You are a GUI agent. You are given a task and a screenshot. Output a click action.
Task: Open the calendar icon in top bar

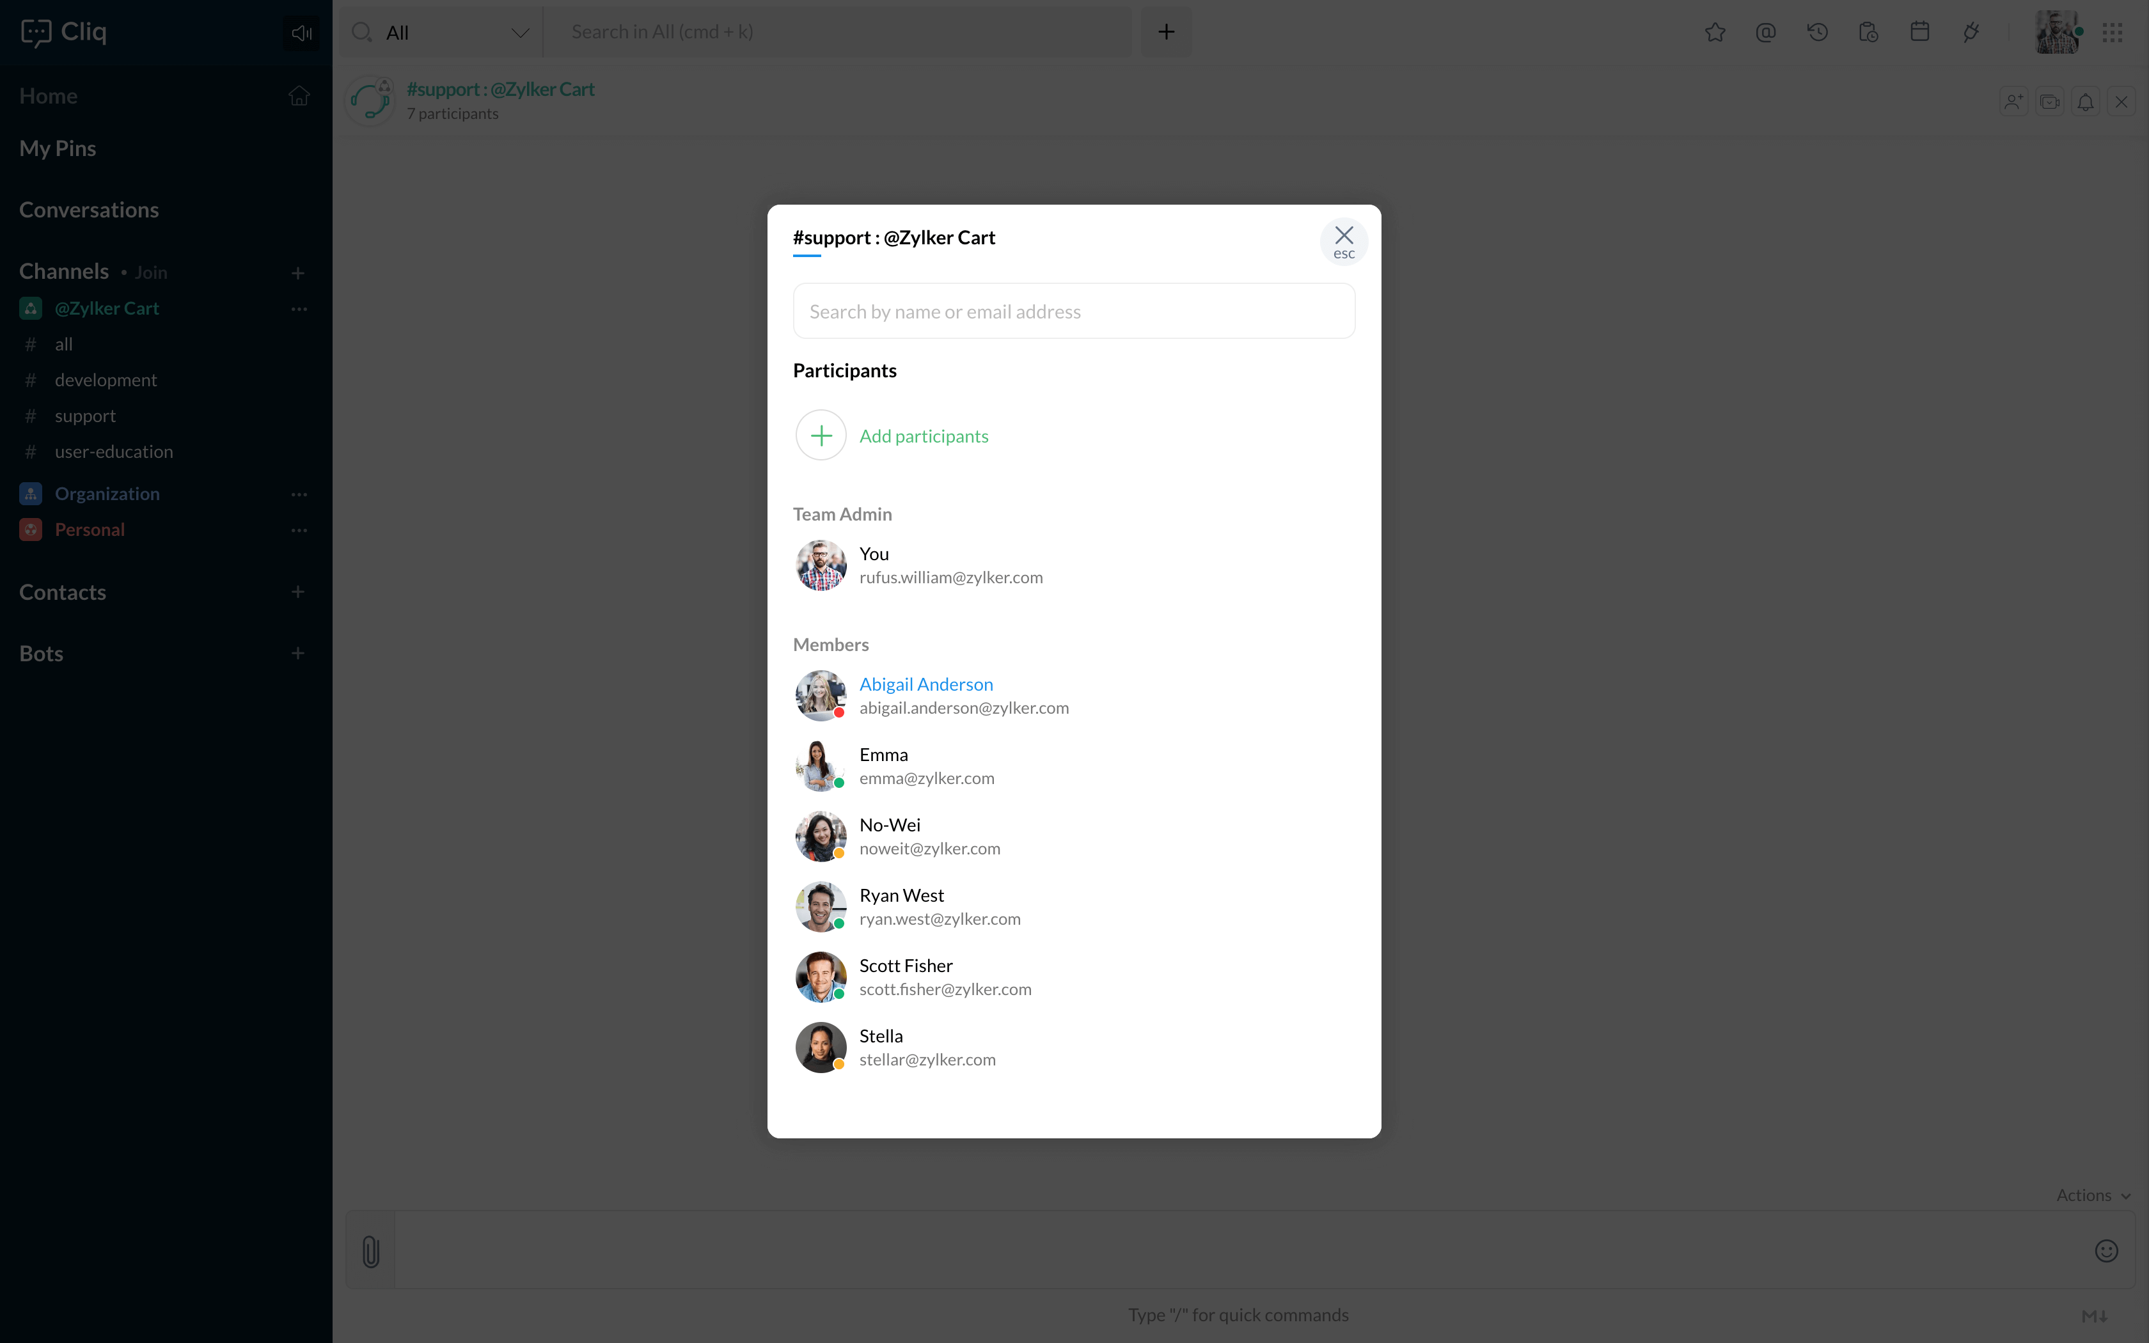(x=1920, y=33)
